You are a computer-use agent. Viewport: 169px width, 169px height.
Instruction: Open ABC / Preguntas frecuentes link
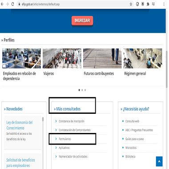point(139,130)
